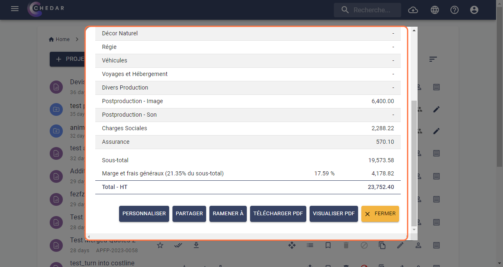Click the 6,400.00 amount
Screen dimensions: 503x267
click(x=383, y=101)
